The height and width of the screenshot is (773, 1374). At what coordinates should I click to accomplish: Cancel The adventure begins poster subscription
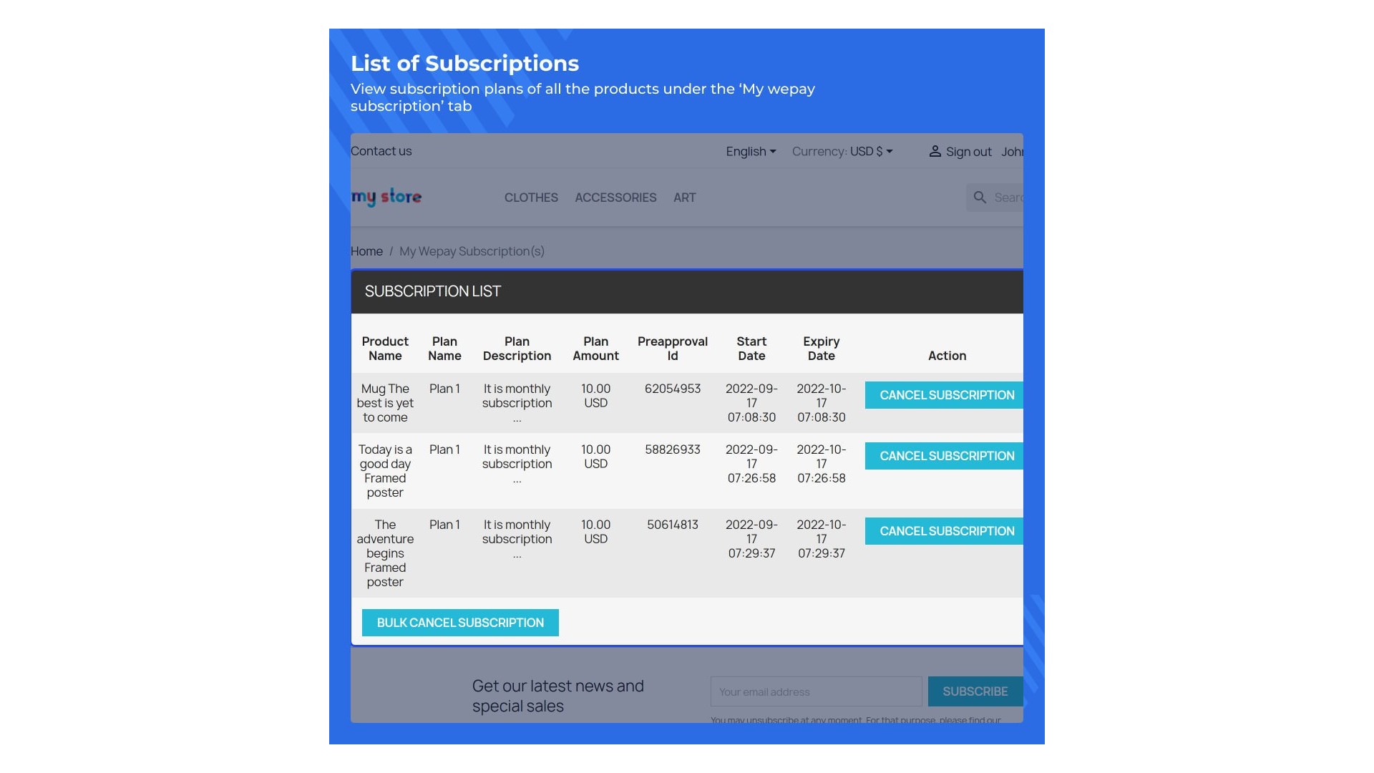pos(946,531)
